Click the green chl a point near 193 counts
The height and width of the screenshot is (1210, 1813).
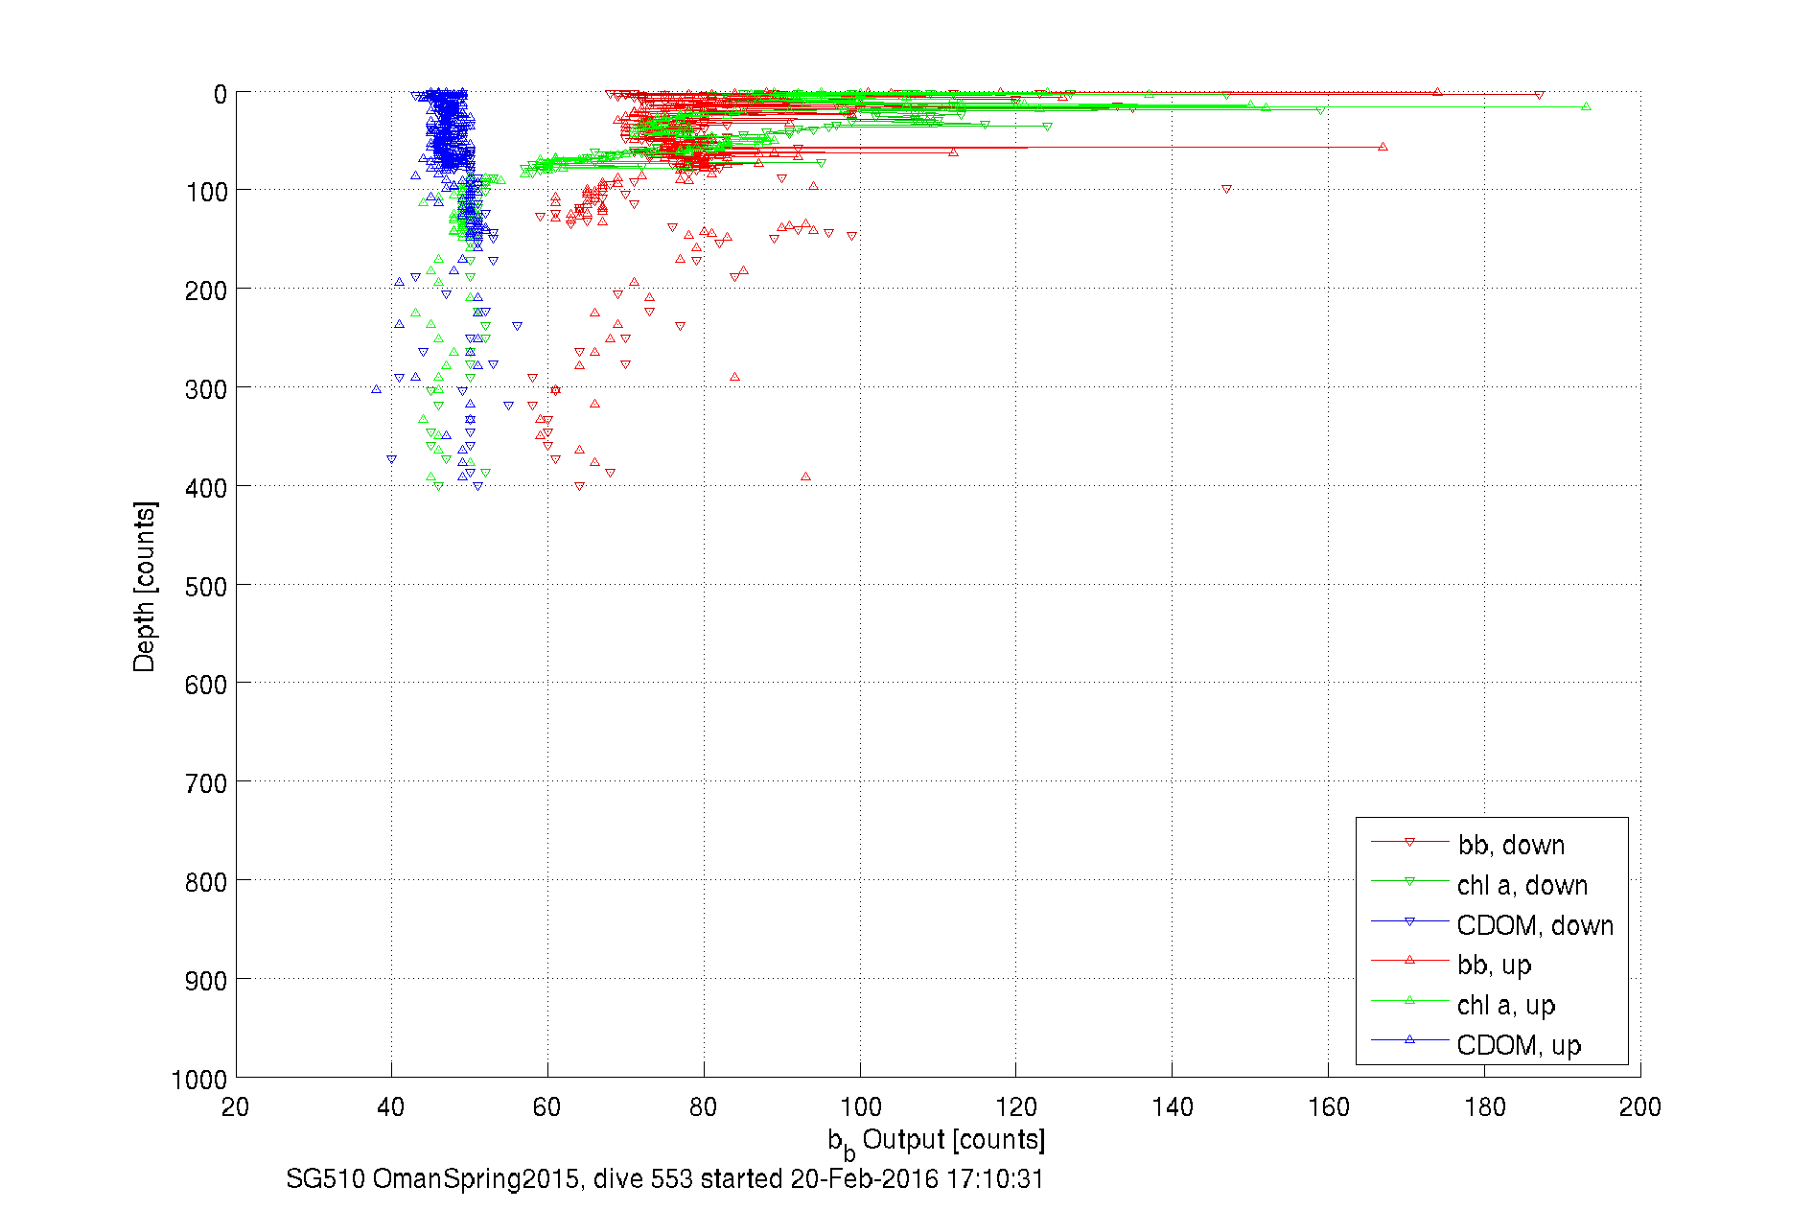pos(1586,106)
